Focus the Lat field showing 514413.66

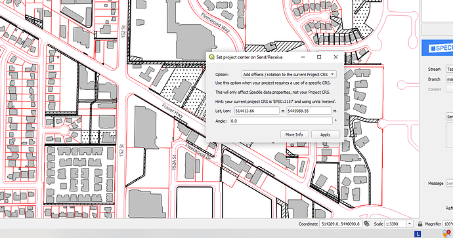coord(257,111)
